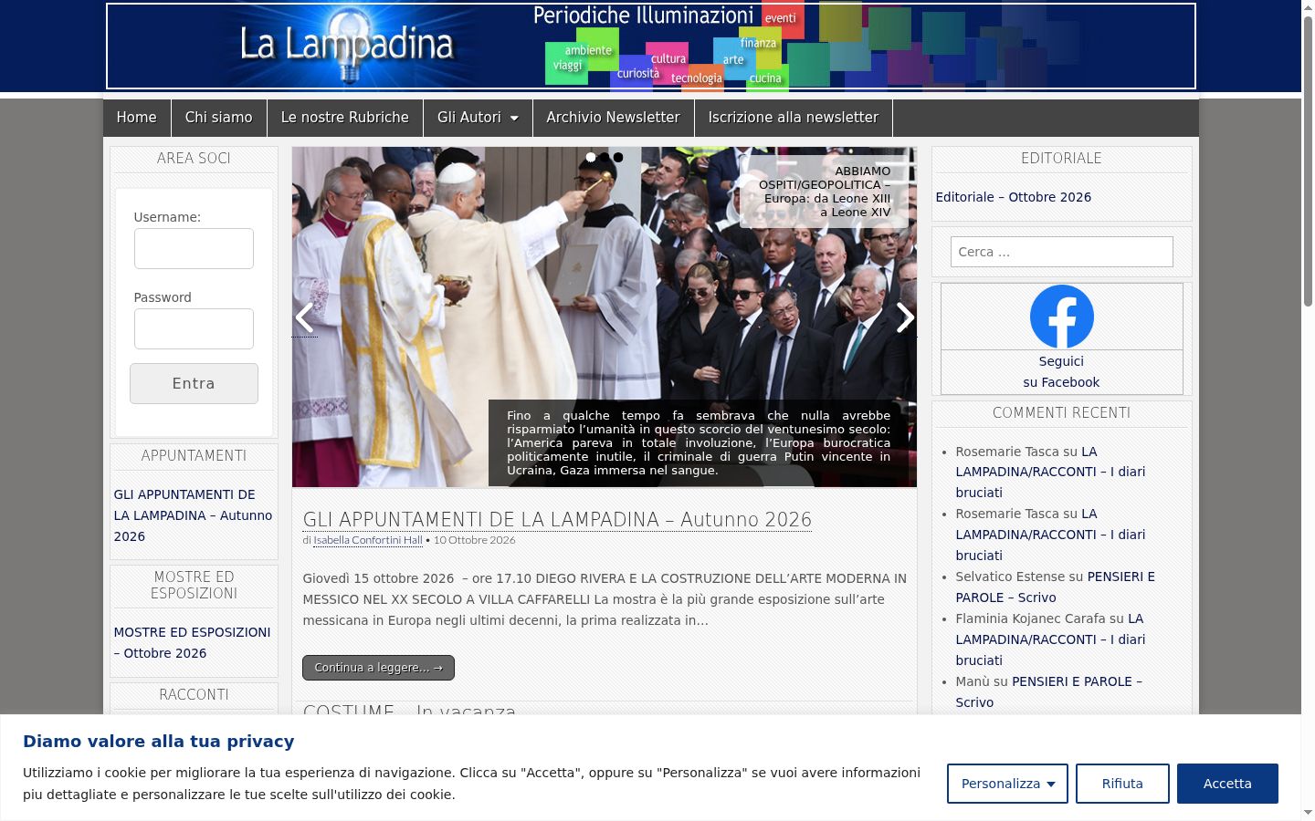Click the page vertical scrollbar
The image size is (1315, 821).
click(1308, 162)
